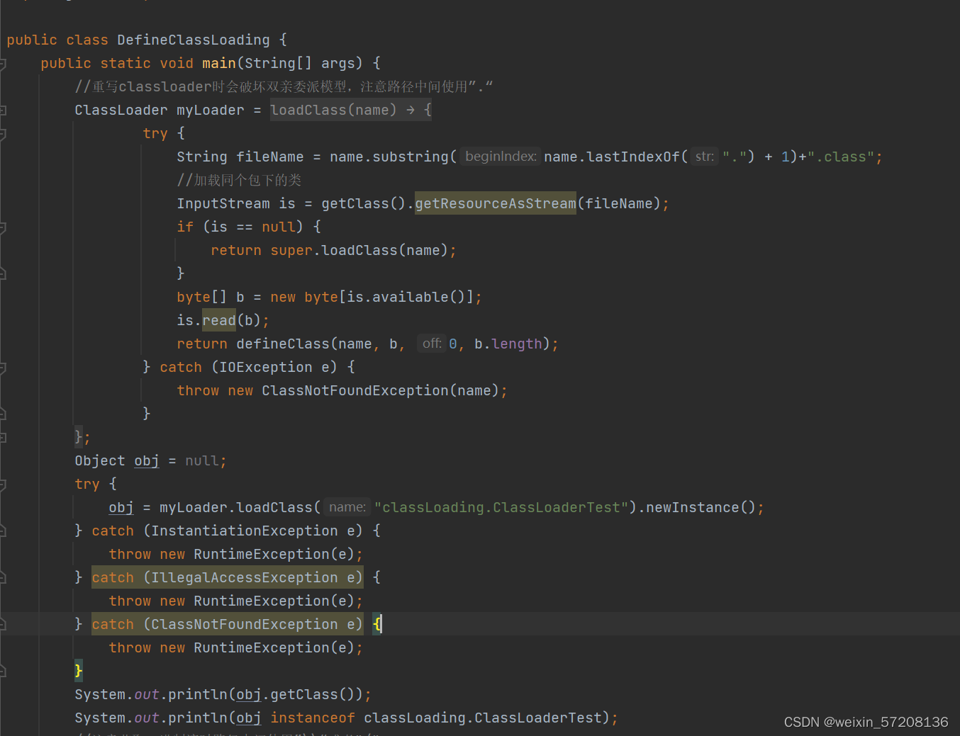Click the str: parameter hint
The image size is (960, 736).
pos(705,157)
